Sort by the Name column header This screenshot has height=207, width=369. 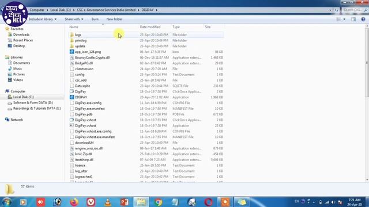[x=74, y=27]
